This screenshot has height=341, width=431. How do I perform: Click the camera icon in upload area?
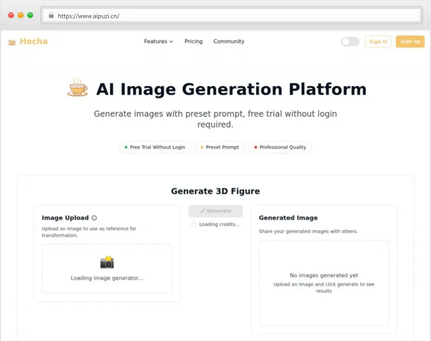(107, 262)
